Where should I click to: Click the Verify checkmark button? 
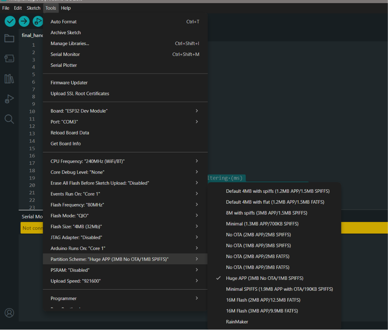(x=10, y=21)
